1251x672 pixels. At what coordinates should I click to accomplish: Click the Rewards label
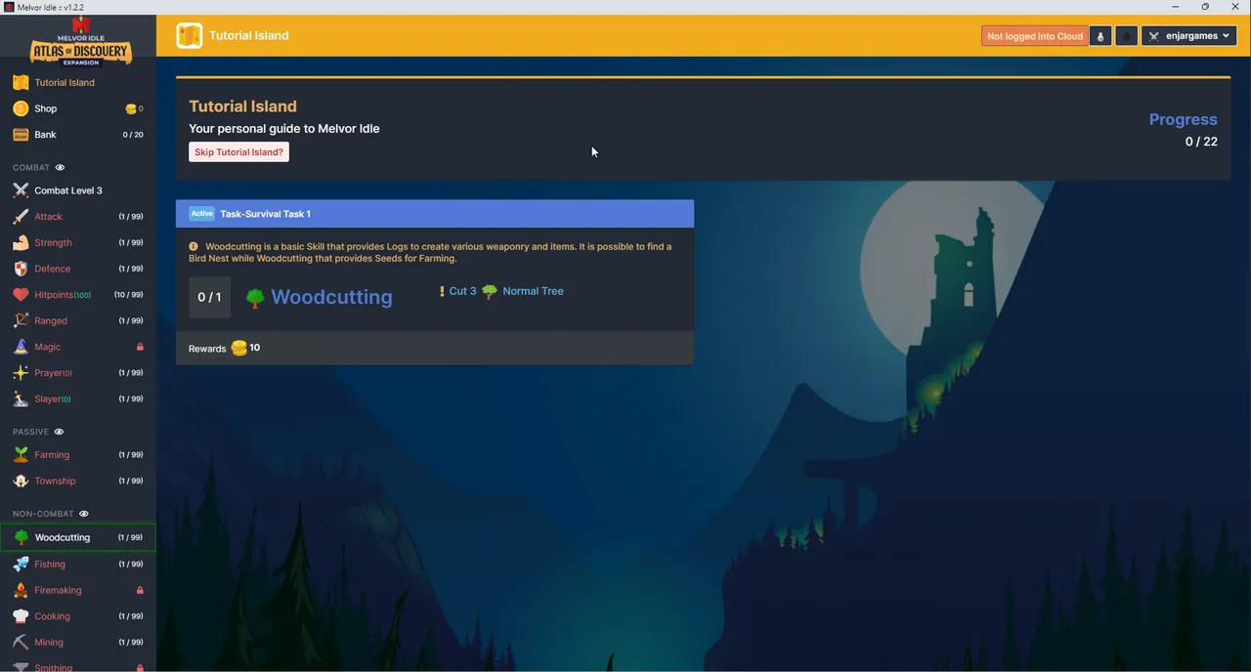(207, 349)
